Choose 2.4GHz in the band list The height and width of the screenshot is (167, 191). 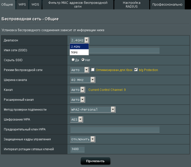pyautogui.click(x=79, y=47)
